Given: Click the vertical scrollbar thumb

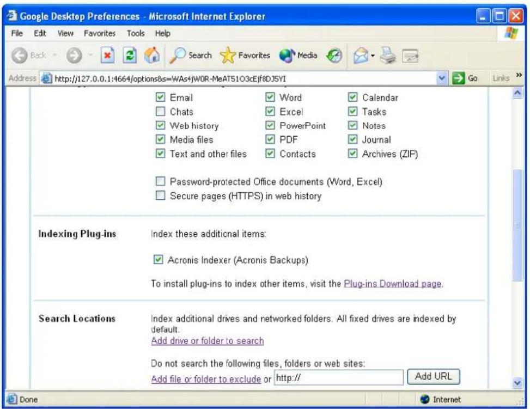Looking at the screenshot, I should coord(517,225).
